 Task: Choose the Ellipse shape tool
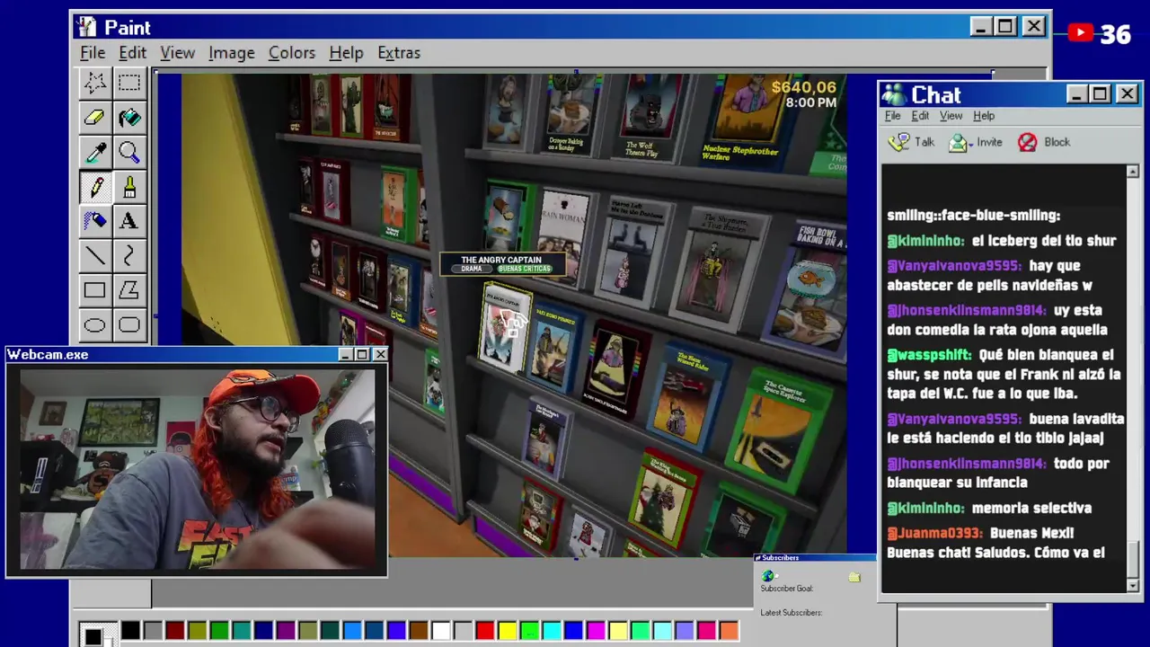(94, 325)
